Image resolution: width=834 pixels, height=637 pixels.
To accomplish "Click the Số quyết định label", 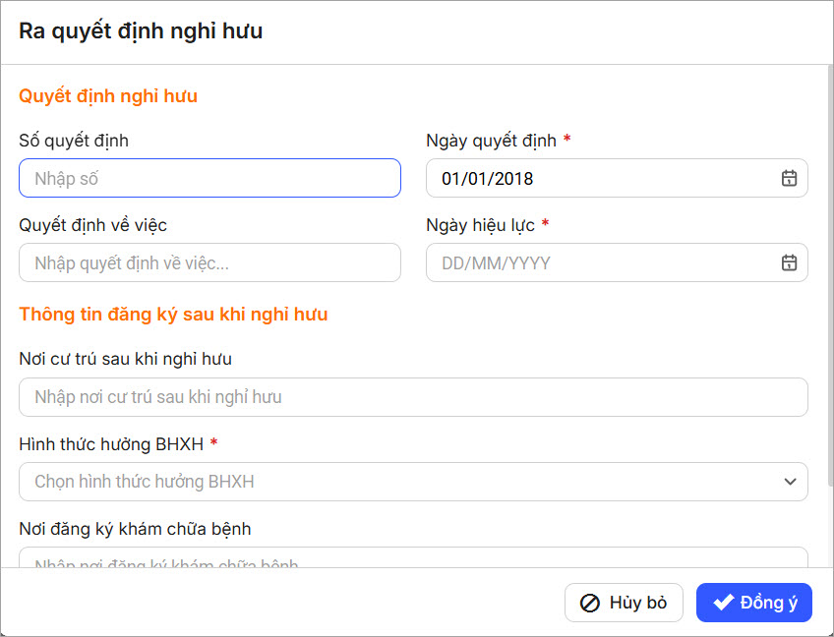I will tap(74, 141).
